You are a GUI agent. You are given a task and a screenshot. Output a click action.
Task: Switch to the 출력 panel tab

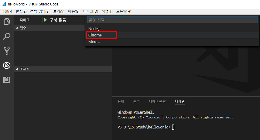point(136,101)
